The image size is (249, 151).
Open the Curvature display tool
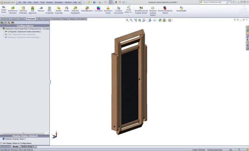click(x=99, y=10)
